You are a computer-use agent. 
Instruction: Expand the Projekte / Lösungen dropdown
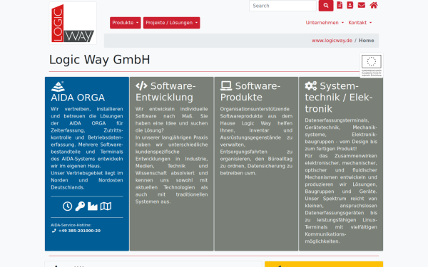pyautogui.click(x=171, y=23)
